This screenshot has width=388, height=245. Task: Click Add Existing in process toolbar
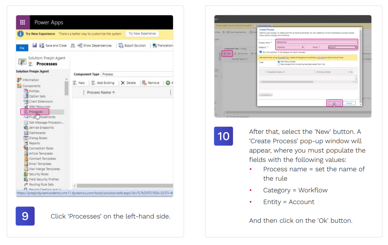coord(103,83)
